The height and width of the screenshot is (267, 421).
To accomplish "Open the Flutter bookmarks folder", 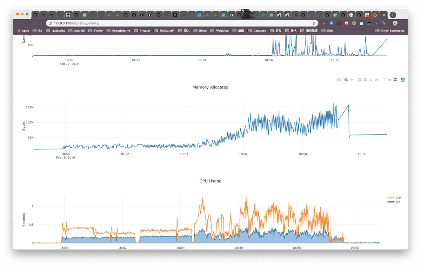I will [x=96, y=31].
